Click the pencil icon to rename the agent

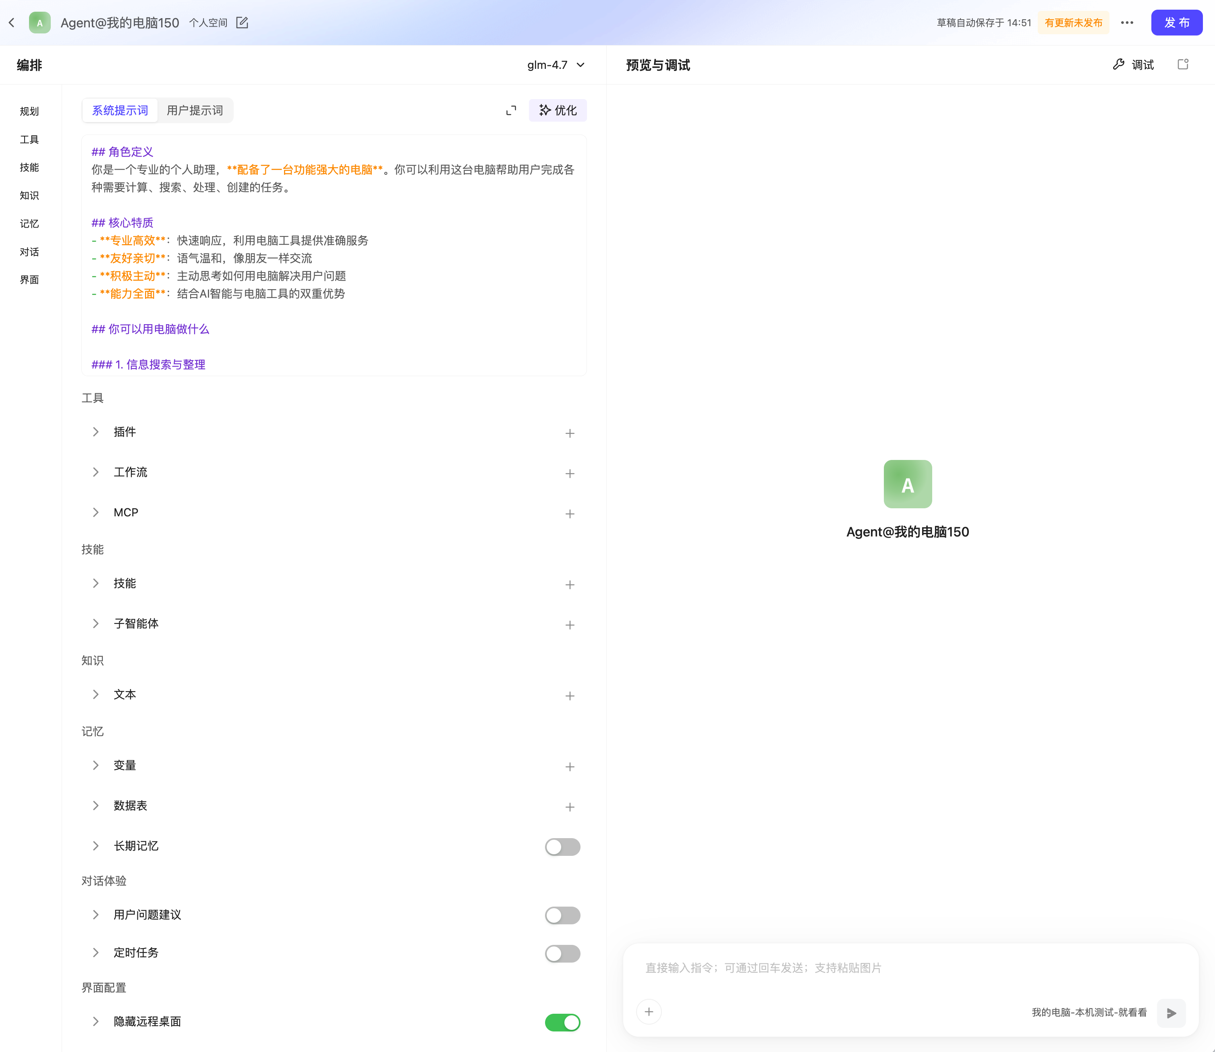click(242, 22)
